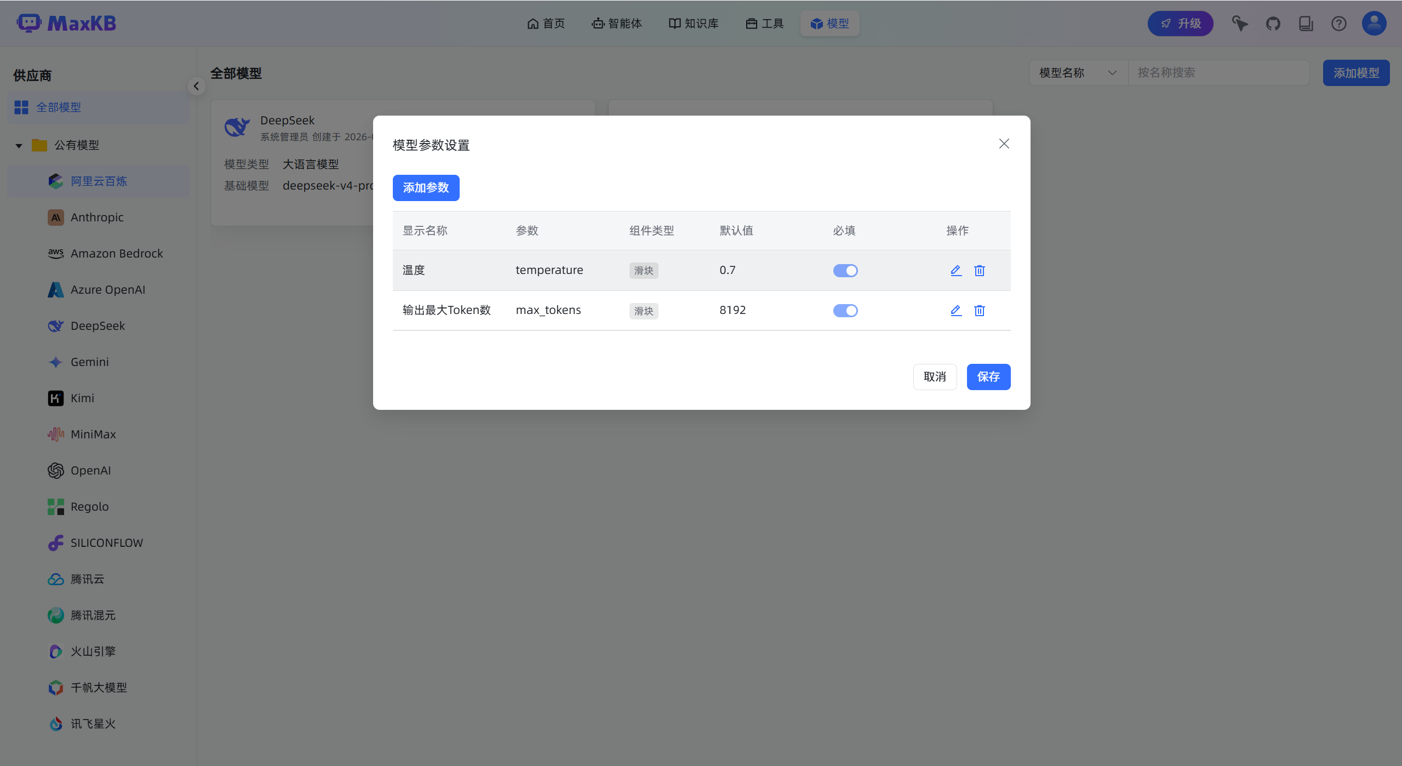
Task: Click the default value 8192
Action: [733, 310]
